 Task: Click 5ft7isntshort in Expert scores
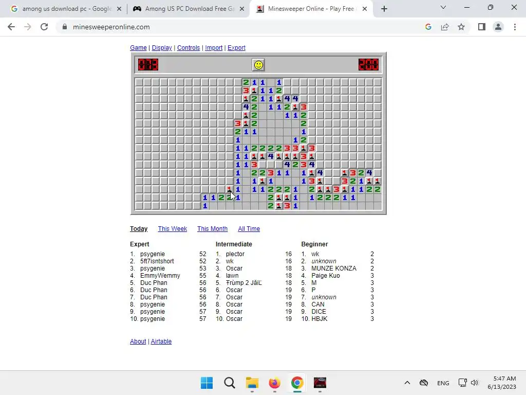[x=157, y=261]
